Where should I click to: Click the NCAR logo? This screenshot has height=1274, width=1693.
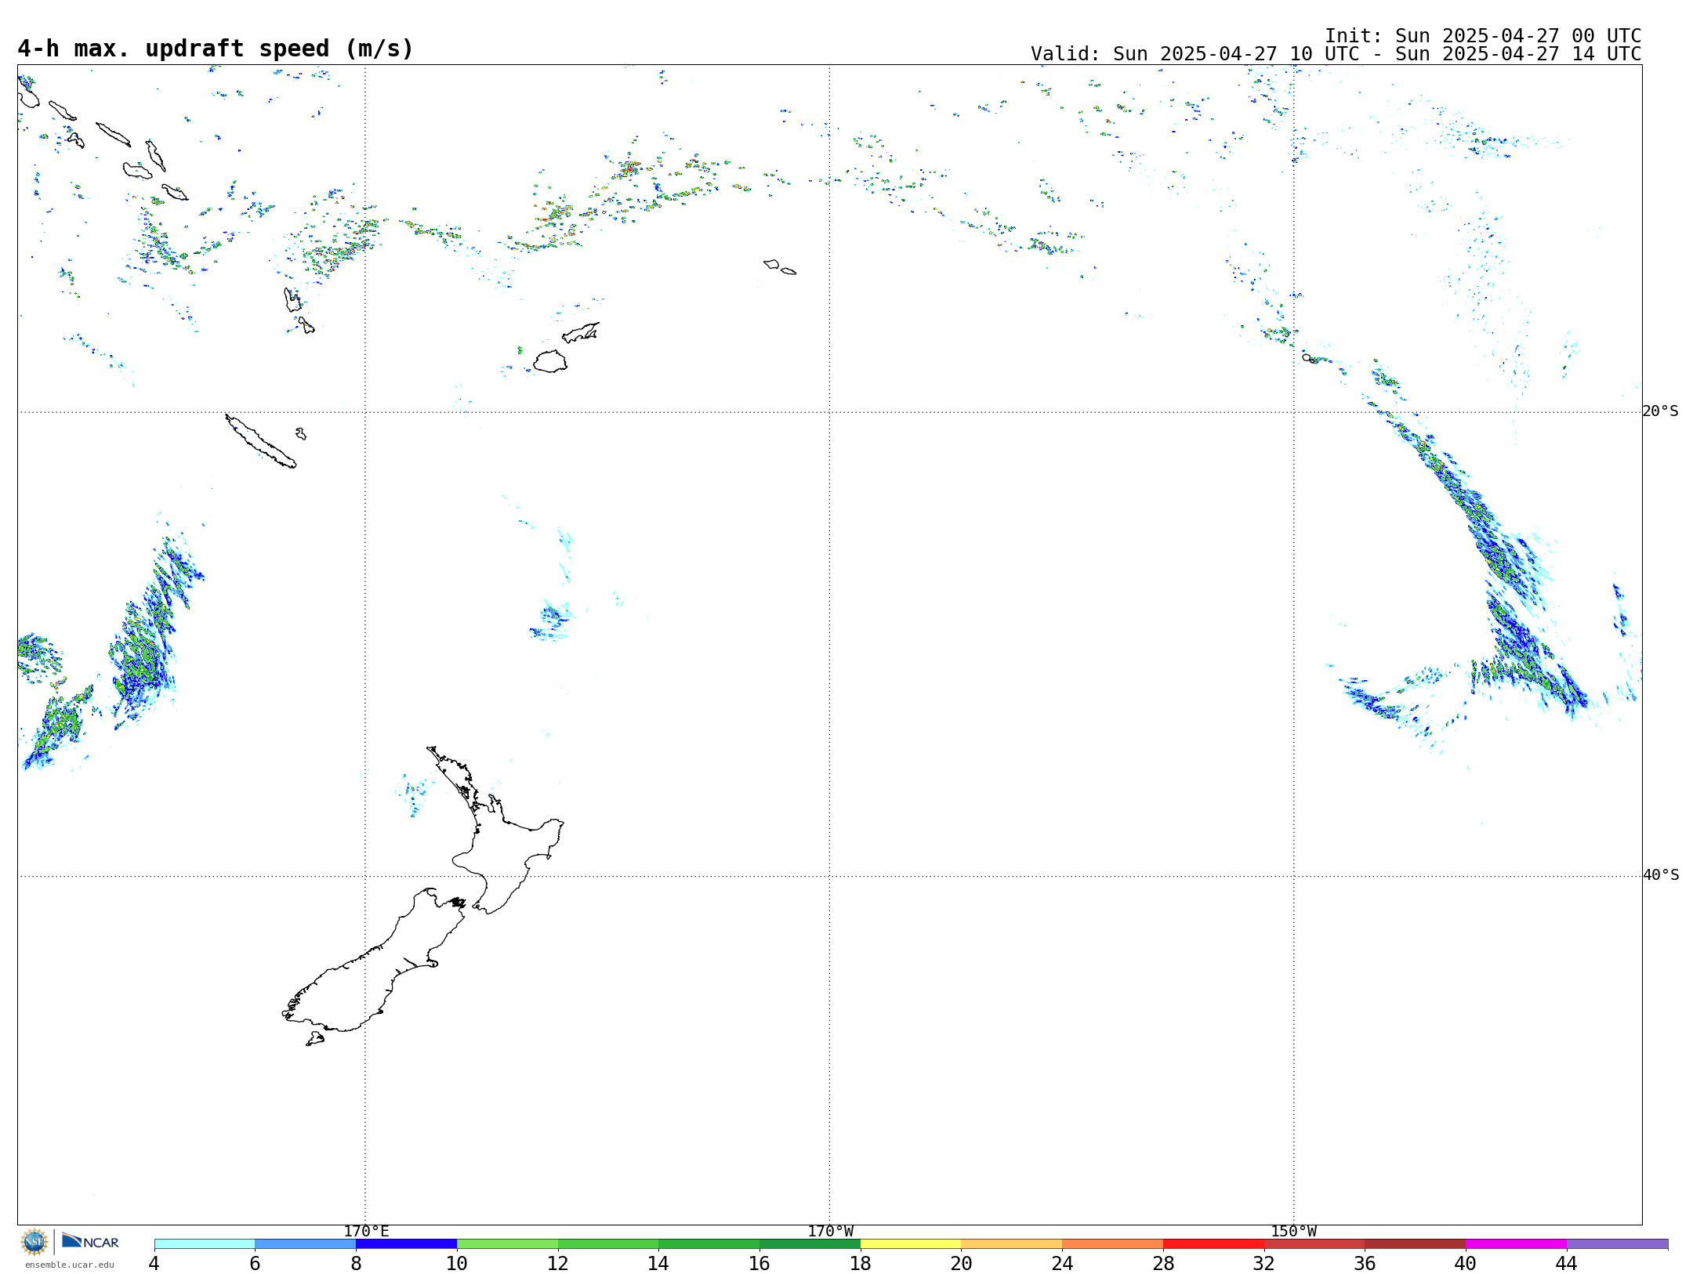tap(90, 1241)
